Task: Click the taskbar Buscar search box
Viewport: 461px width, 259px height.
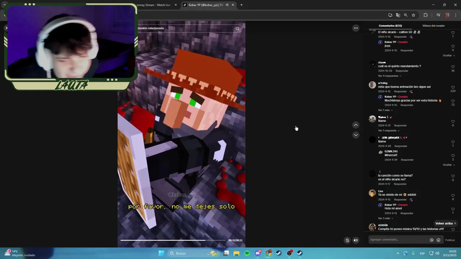Action: coord(194,253)
